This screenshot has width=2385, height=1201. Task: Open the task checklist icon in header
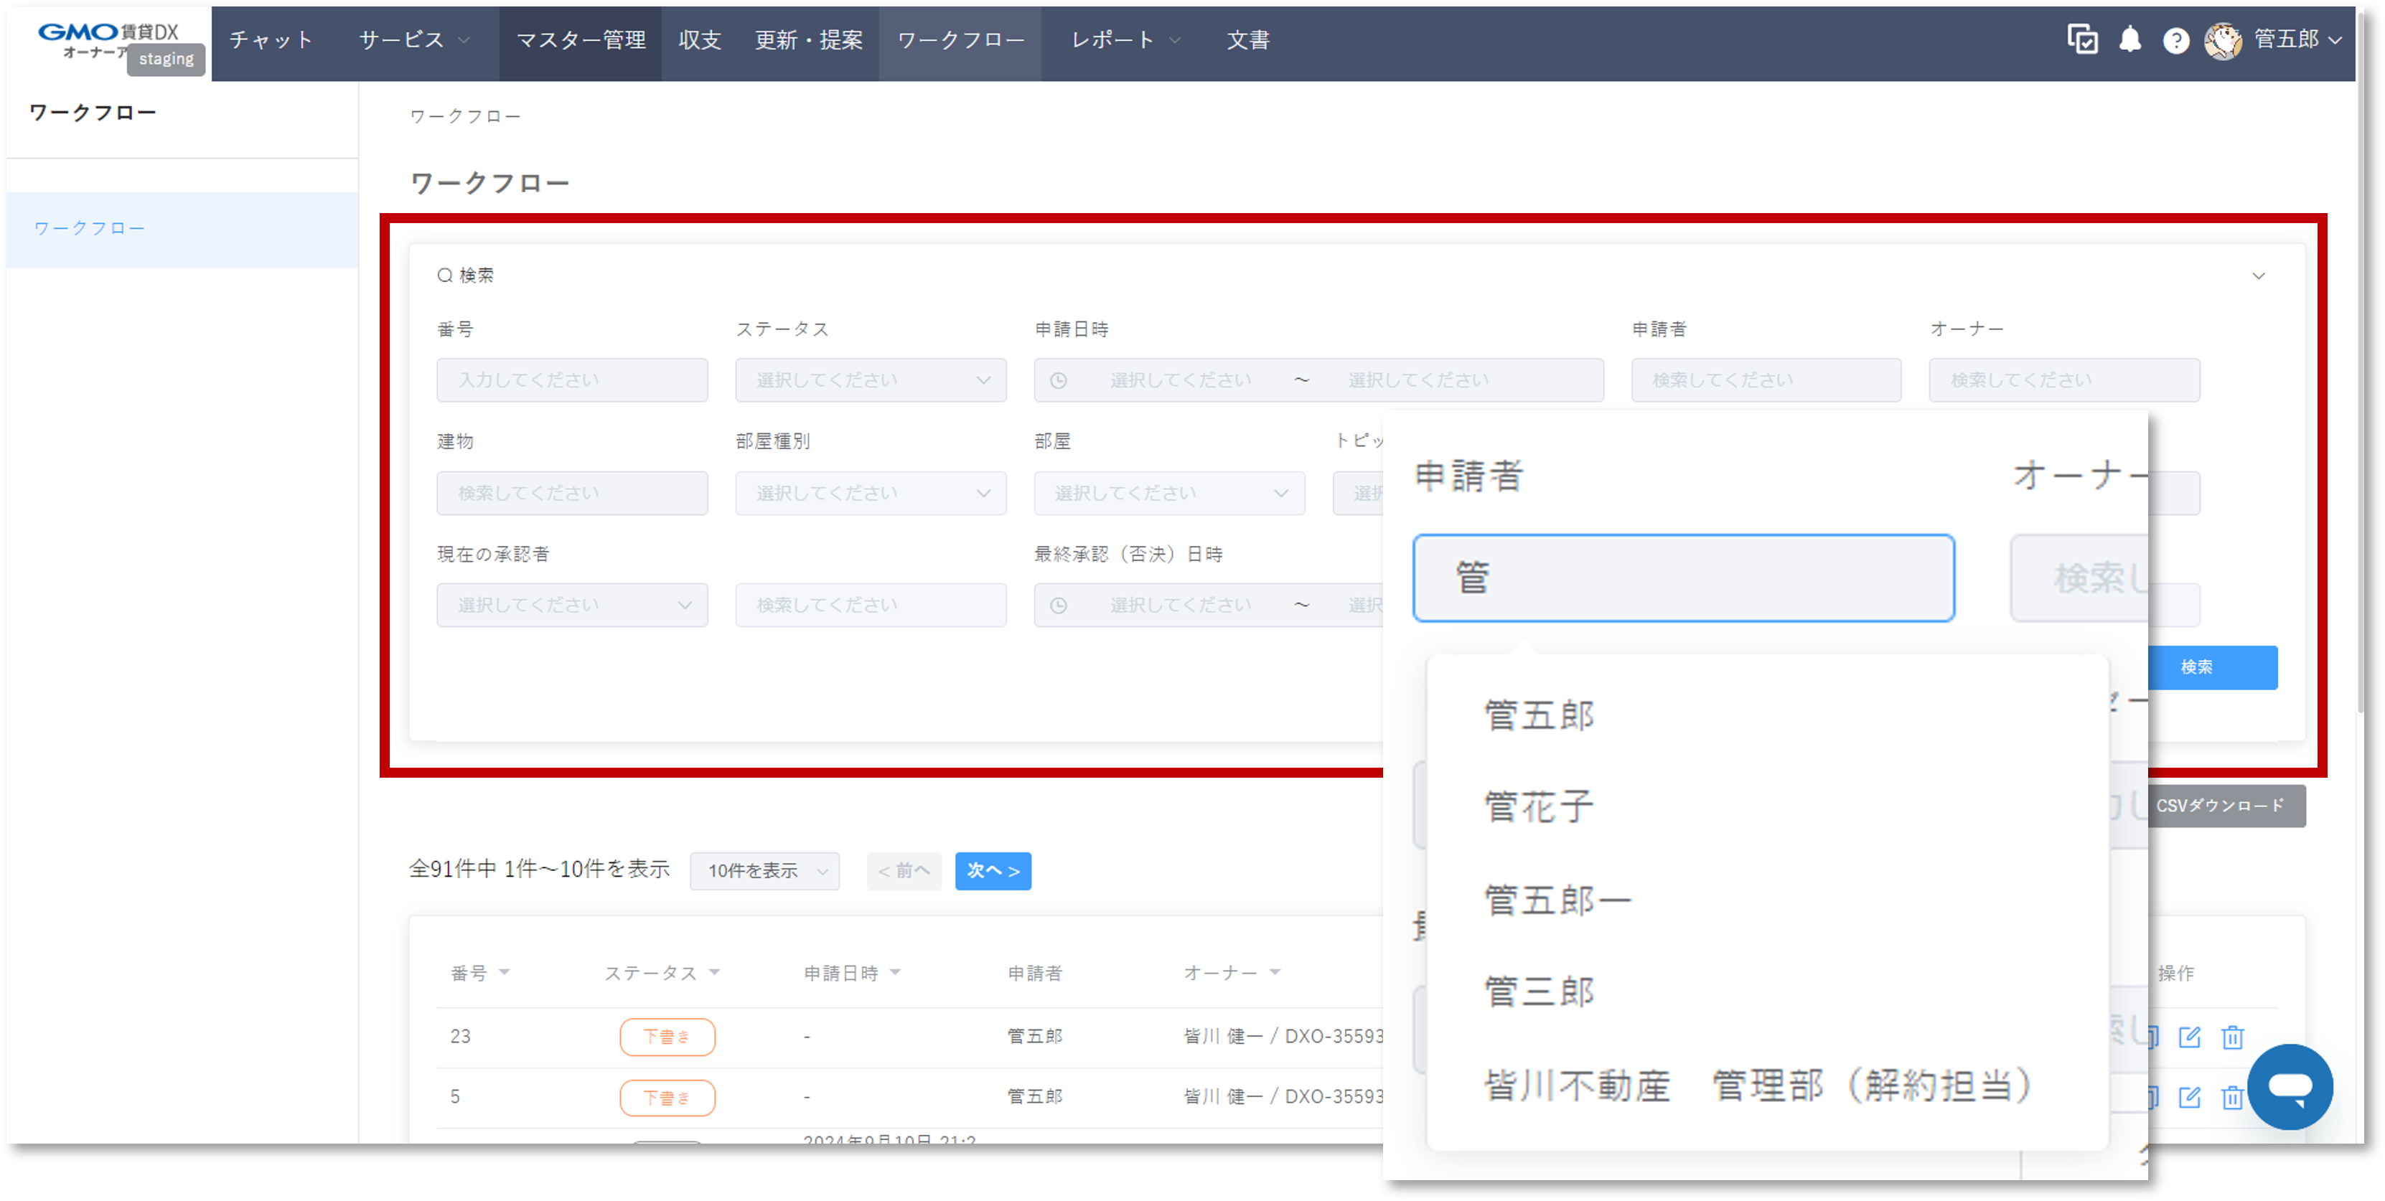(x=2082, y=39)
